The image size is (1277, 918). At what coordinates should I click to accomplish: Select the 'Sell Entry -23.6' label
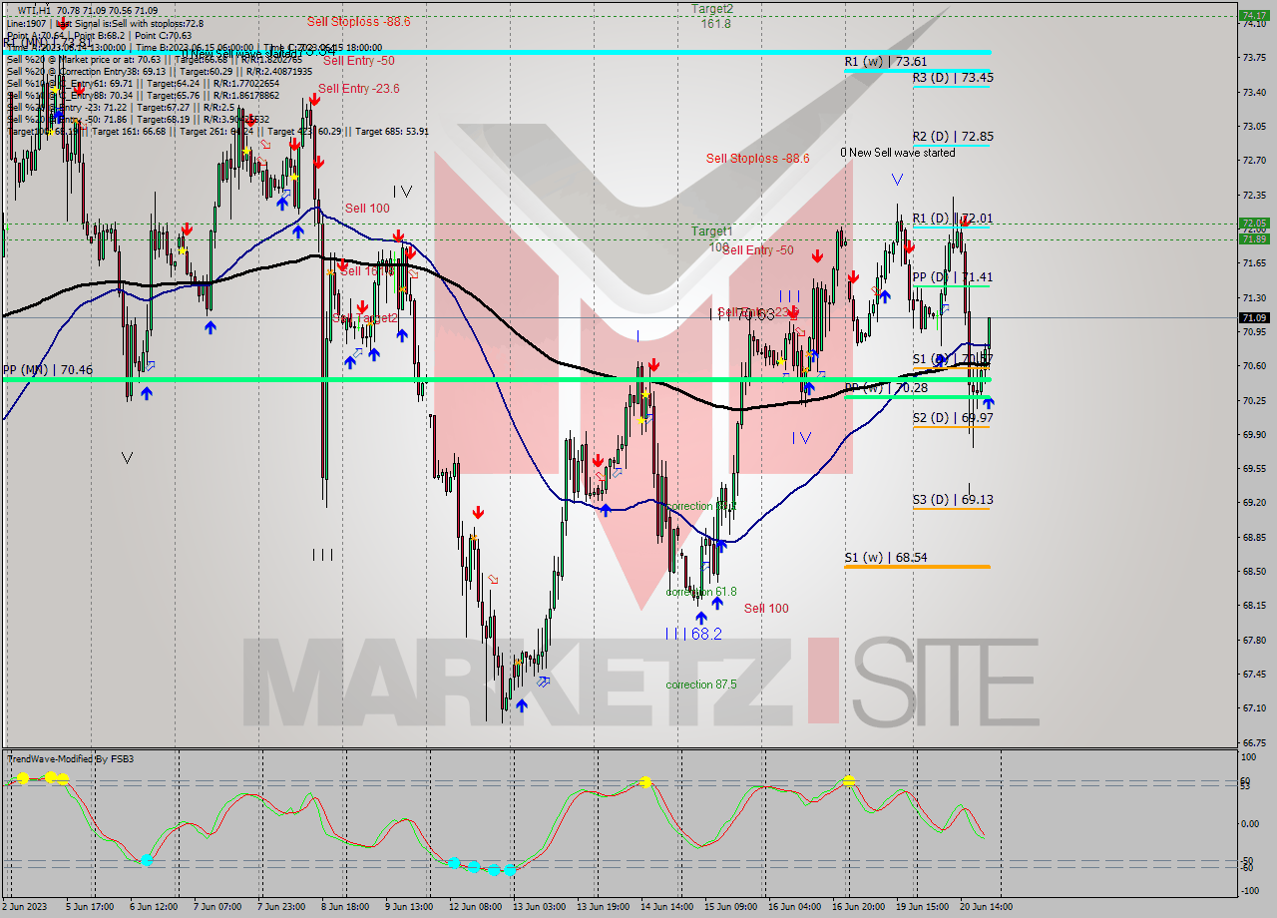click(361, 88)
